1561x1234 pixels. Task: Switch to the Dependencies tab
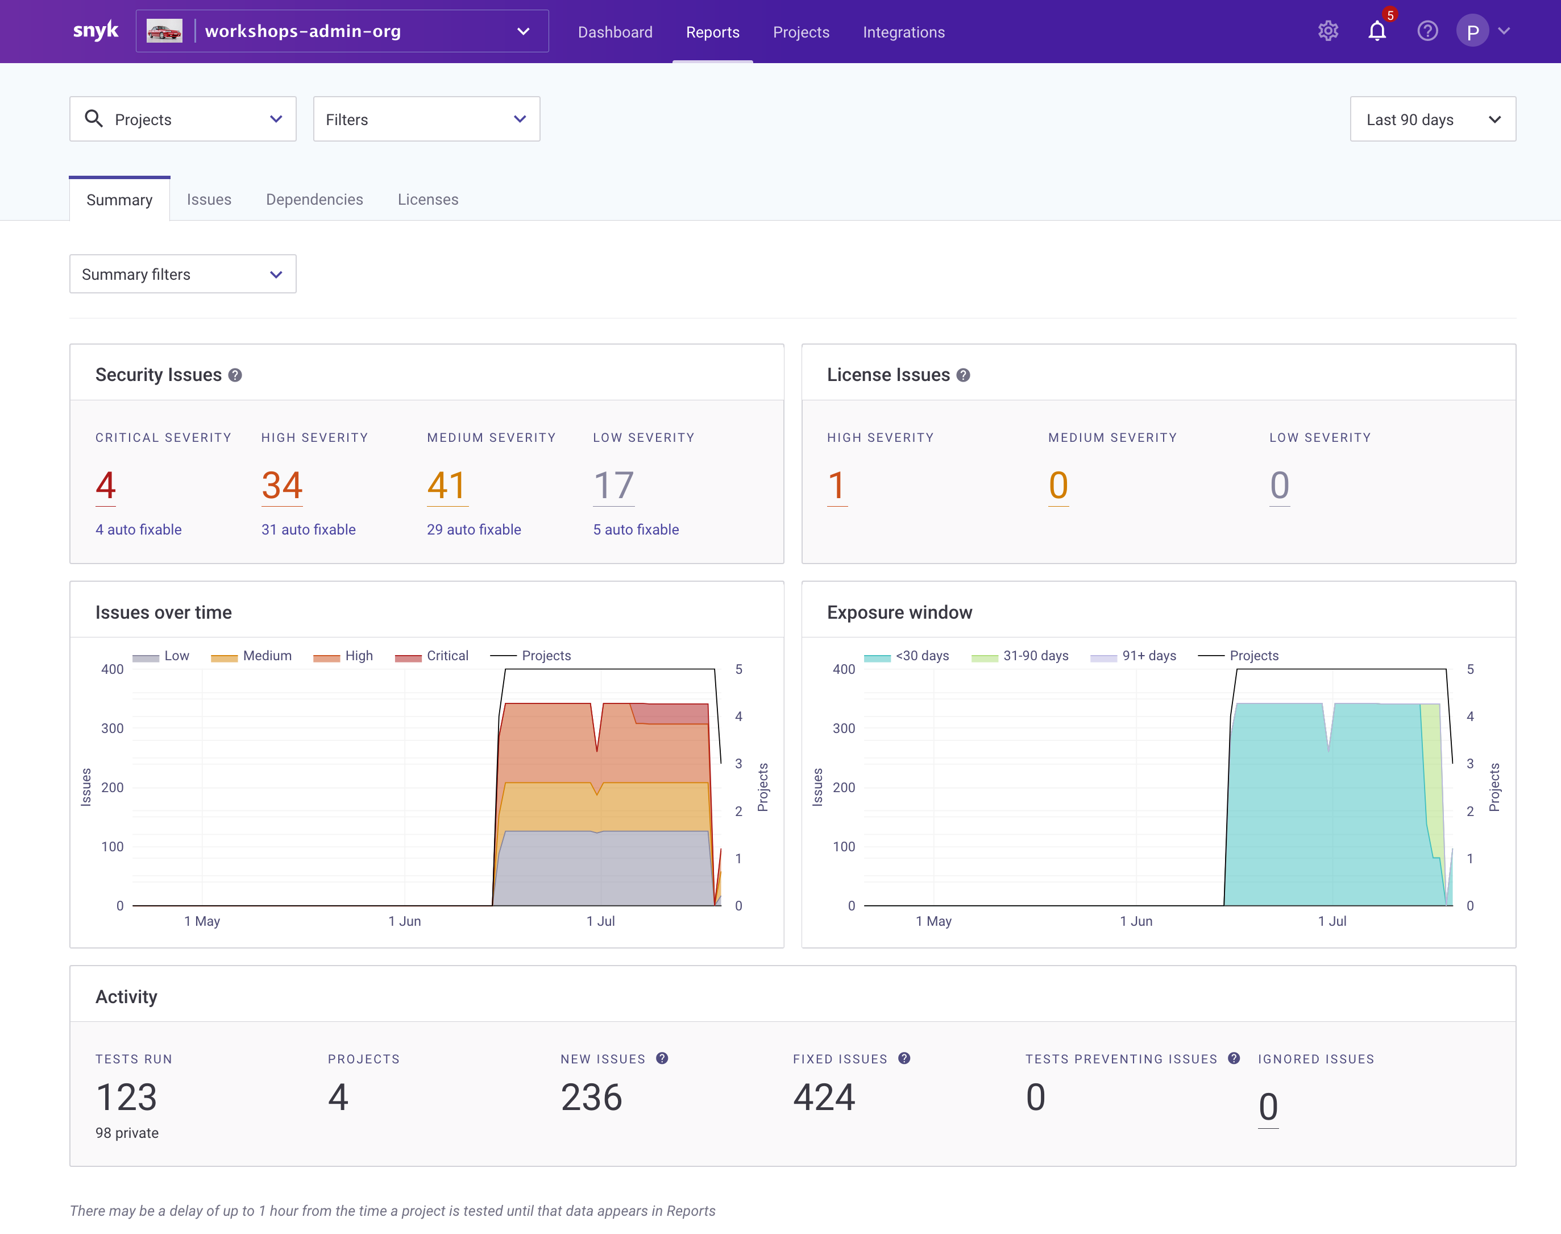tap(314, 200)
